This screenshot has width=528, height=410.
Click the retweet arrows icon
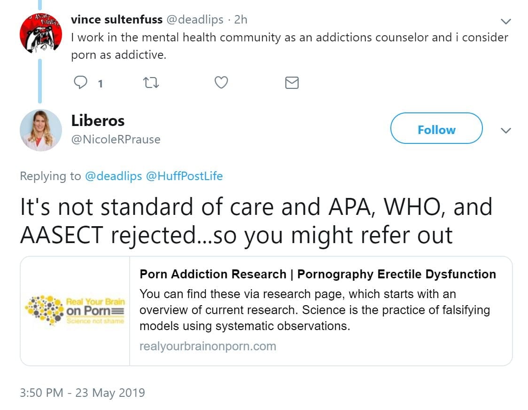(151, 83)
